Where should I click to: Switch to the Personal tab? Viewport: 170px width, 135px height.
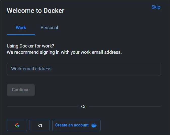(49, 28)
